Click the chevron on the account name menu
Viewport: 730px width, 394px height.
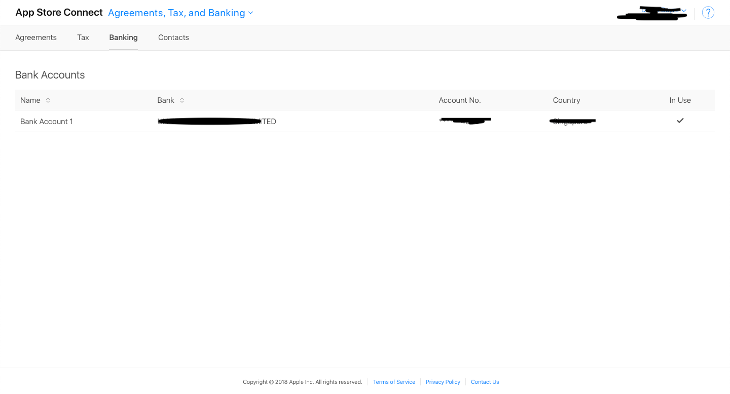[683, 10]
